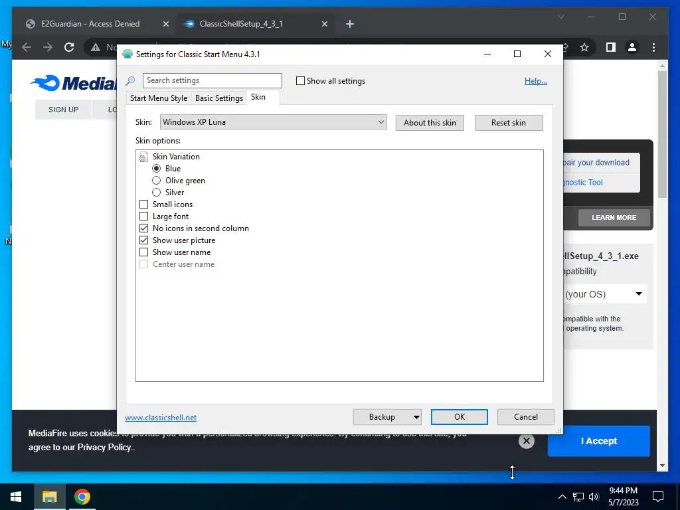Image resolution: width=680 pixels, height=510 pixels.
Task: Open www.classicshell.net link
Action: (x=161, y=418)
